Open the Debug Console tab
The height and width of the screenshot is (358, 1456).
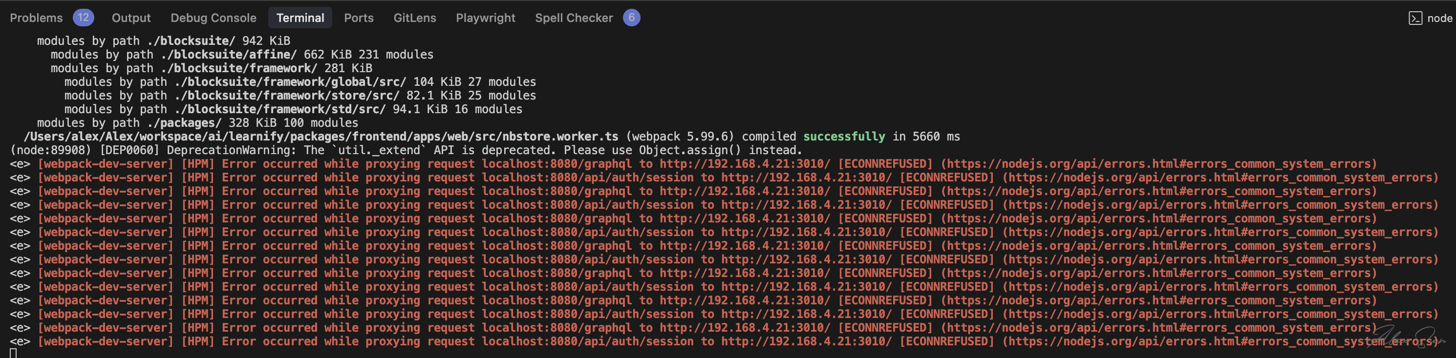coord(213,18)
